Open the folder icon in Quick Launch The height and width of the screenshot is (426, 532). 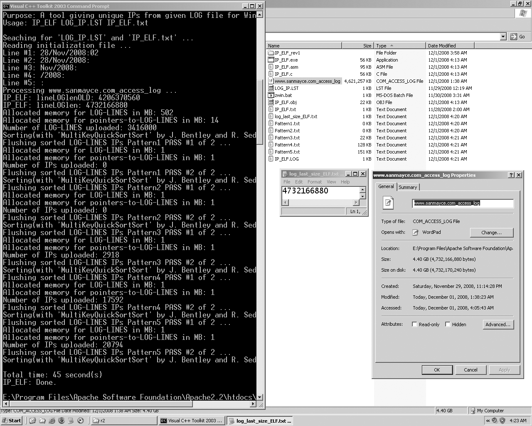pyautogui.click(x=42, y=421)
